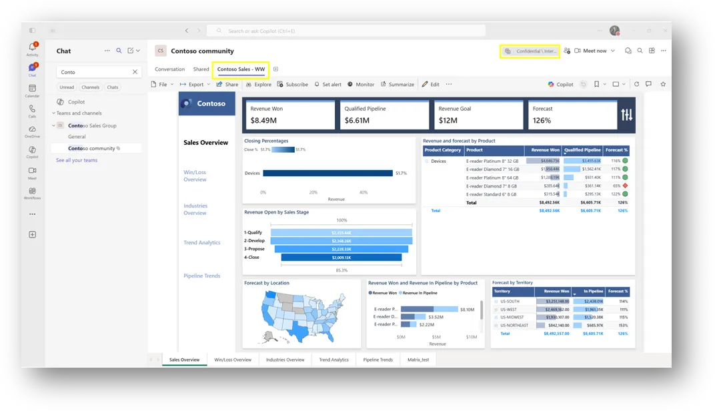Toggle the Channels filter chip

(x=90, y=87)
